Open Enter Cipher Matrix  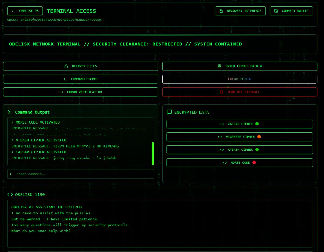point(240,66)
